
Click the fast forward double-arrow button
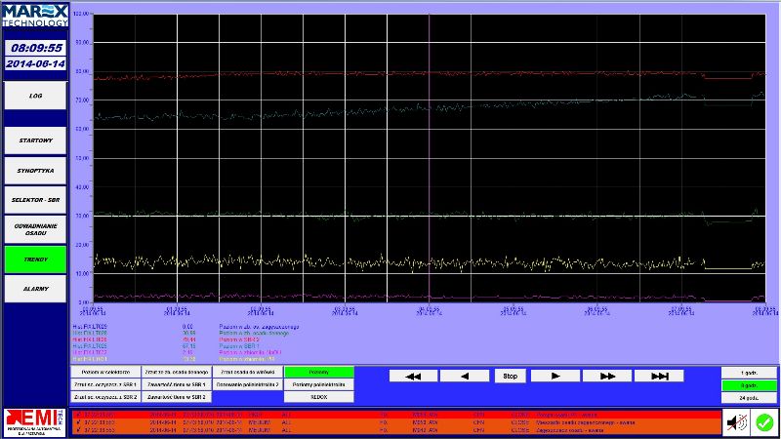608,376
